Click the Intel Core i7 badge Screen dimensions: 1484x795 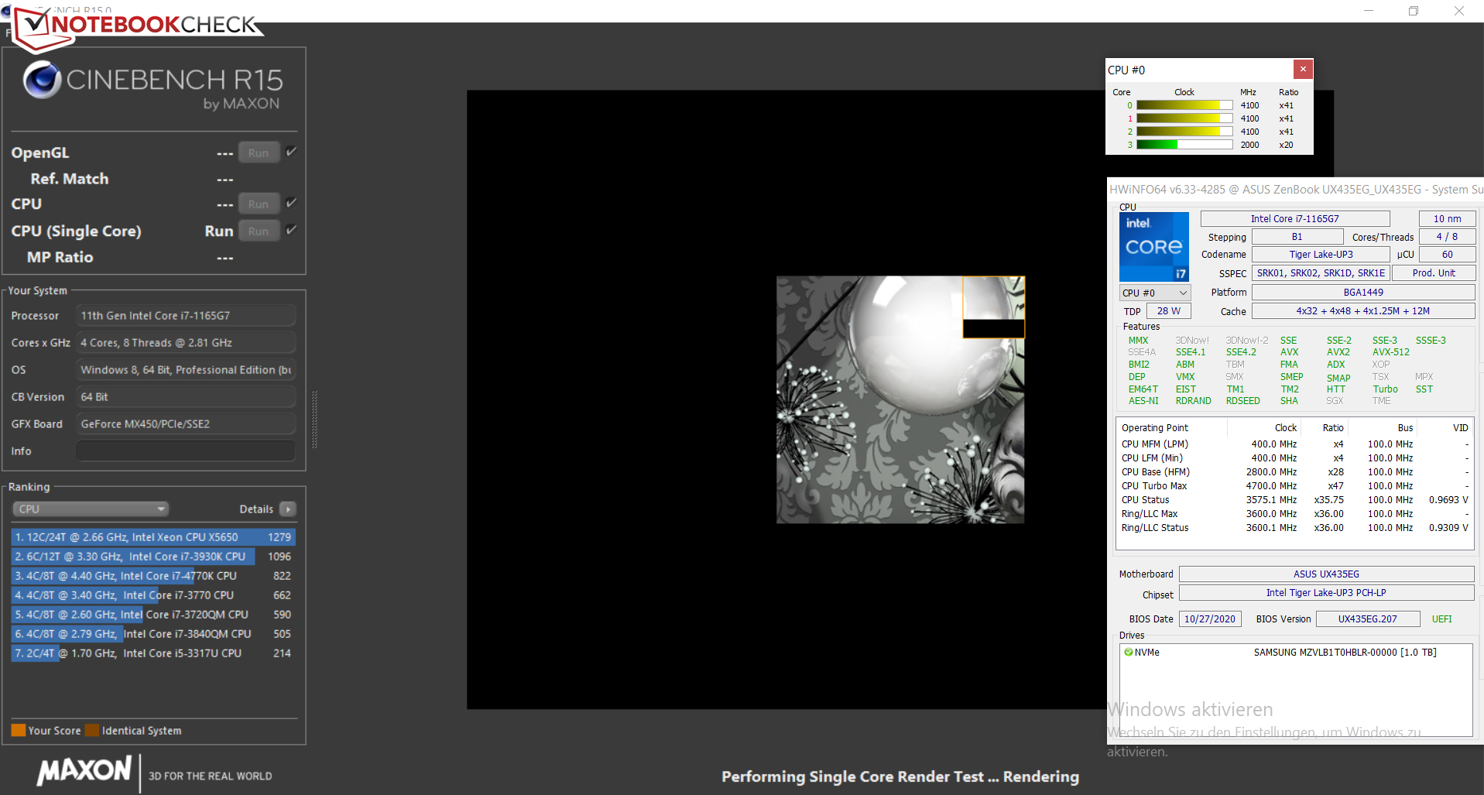click(x=1153, y=247)
